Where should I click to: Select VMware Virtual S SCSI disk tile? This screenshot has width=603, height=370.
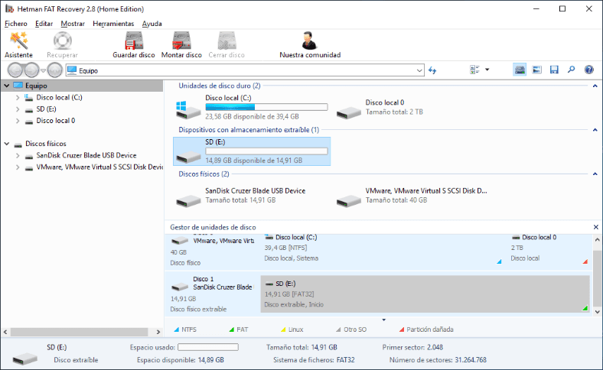coord(412,196)
